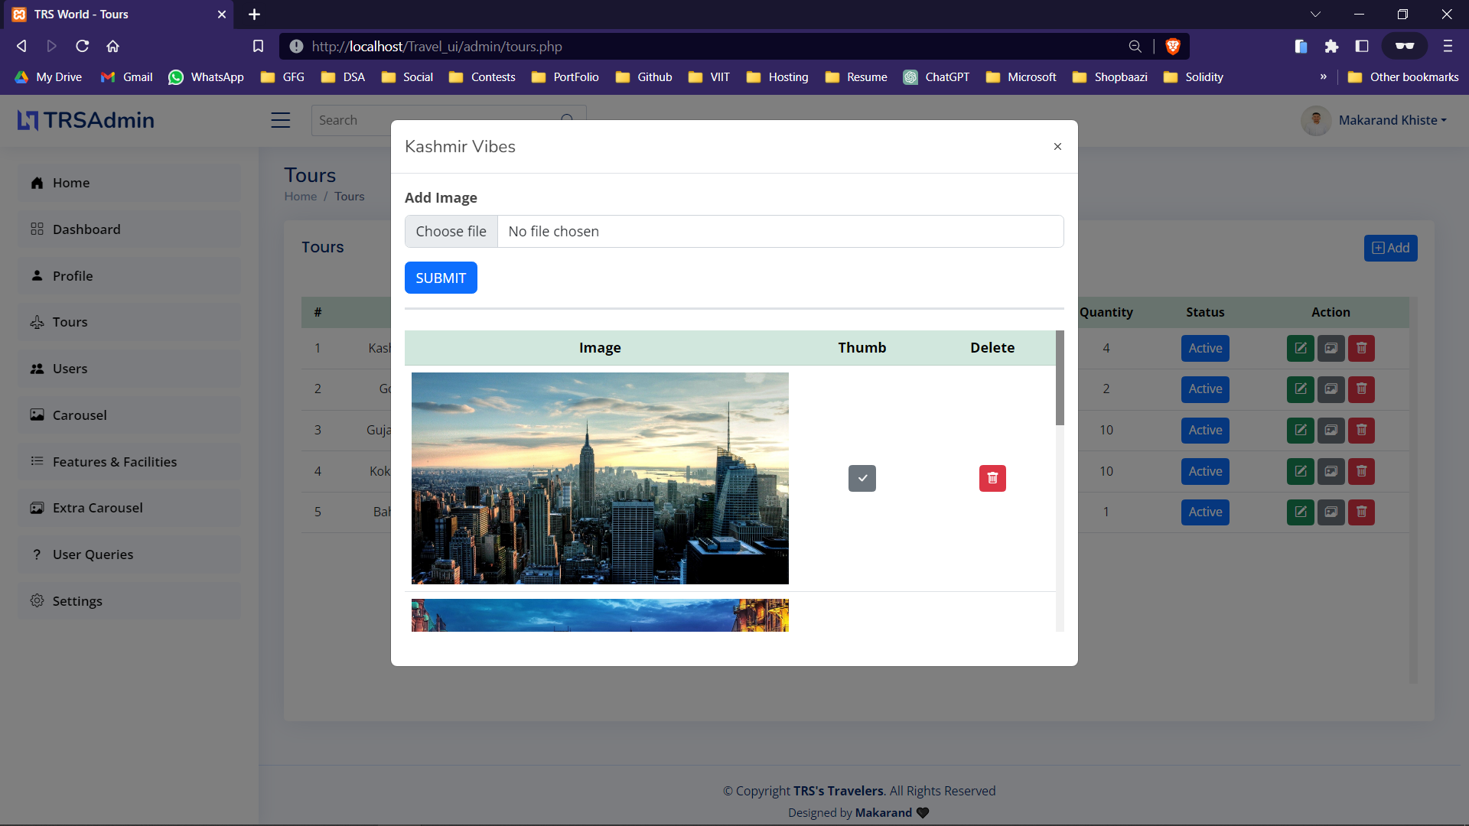This screenshot has height=826, width=1469.
Task: Open a new browser tab
Action: point(254,15)
